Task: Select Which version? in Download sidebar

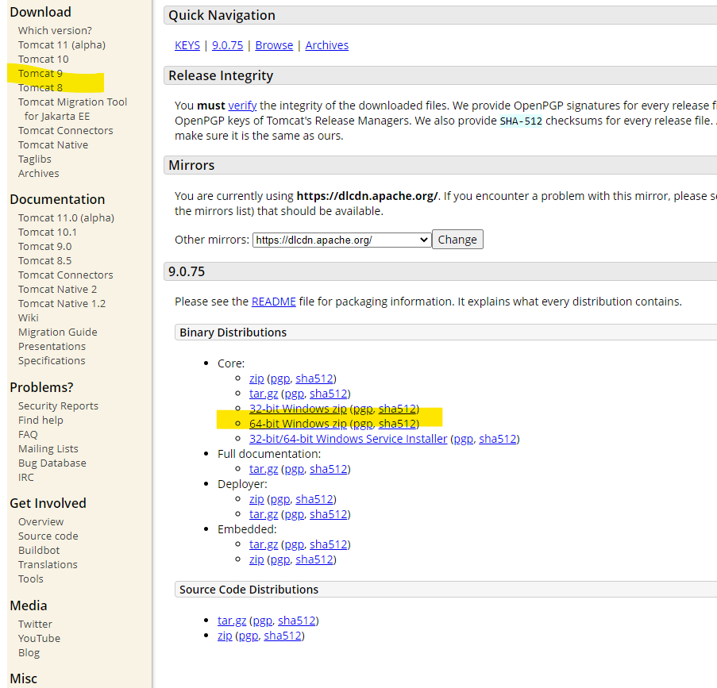Action: click(55, 31)
